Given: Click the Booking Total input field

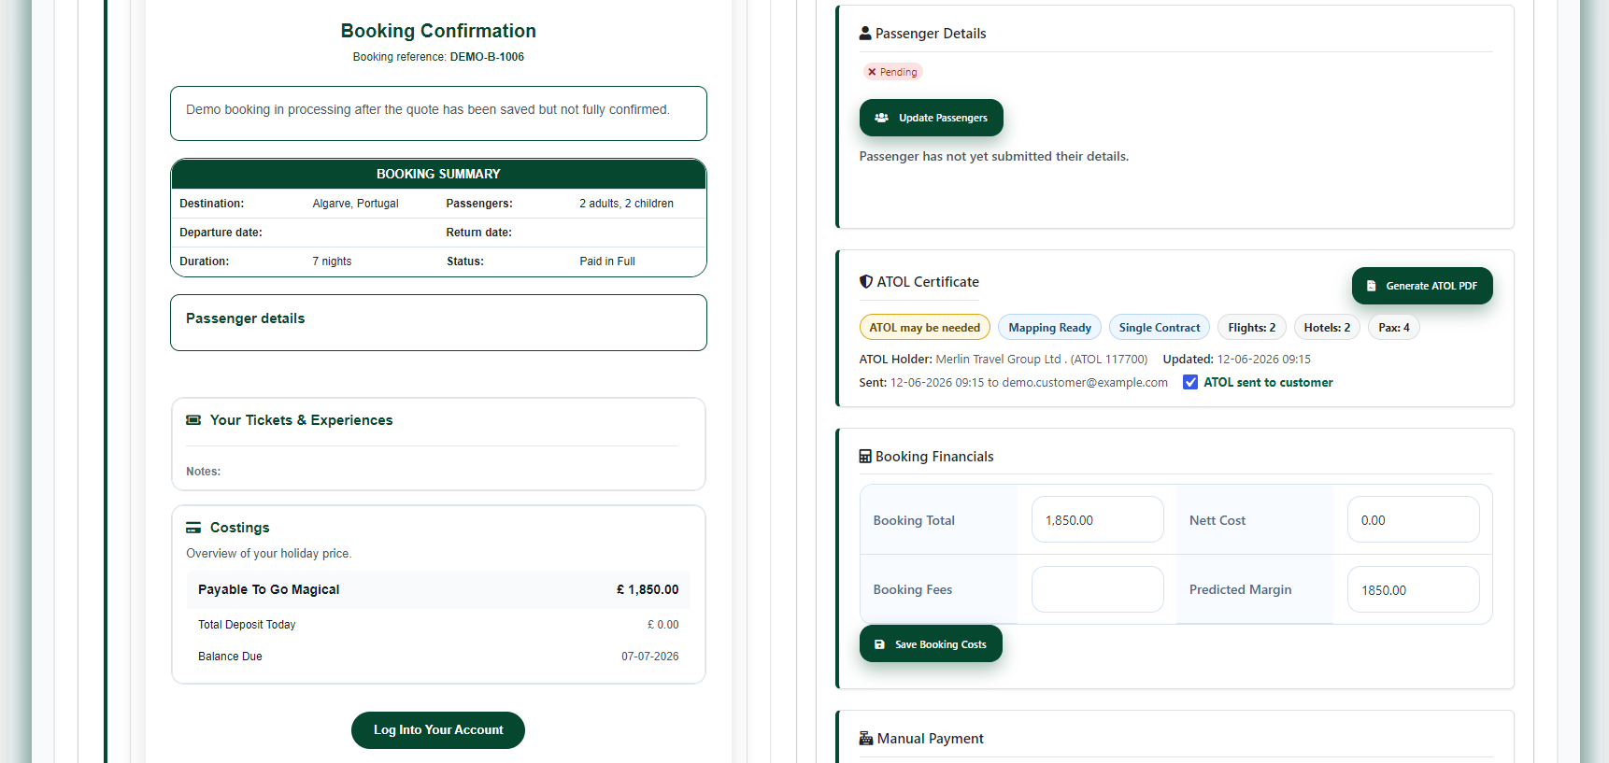Looking at the screenshot, I should click(1098, 520).
